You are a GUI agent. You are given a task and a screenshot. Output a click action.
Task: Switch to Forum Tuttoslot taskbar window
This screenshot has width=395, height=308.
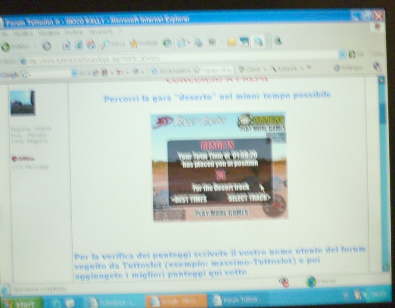click(x=238, y=300)
